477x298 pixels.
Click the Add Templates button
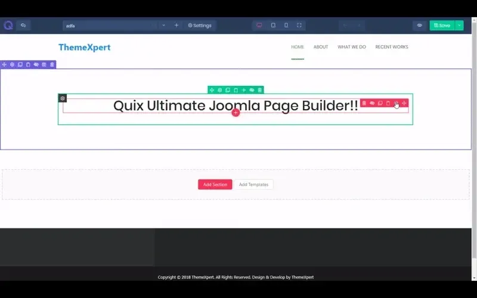(x=254, y=184)
